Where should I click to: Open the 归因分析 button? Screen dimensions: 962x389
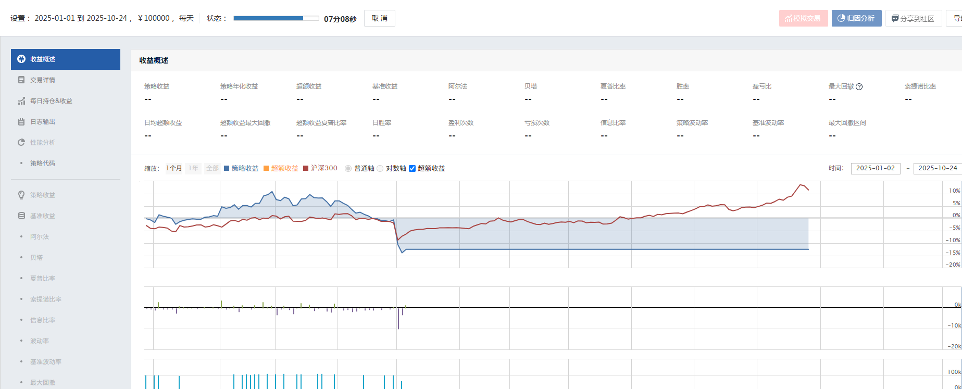(x=856, y=18)
